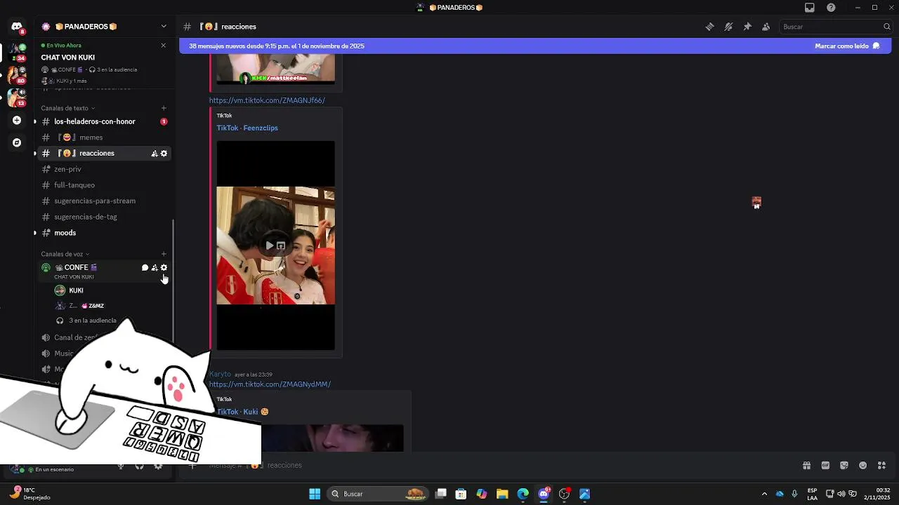The height and width of the screenshot is (505, 899).
Task: Open tiktok link ZMAGNJf66
Action: (267, 100)
